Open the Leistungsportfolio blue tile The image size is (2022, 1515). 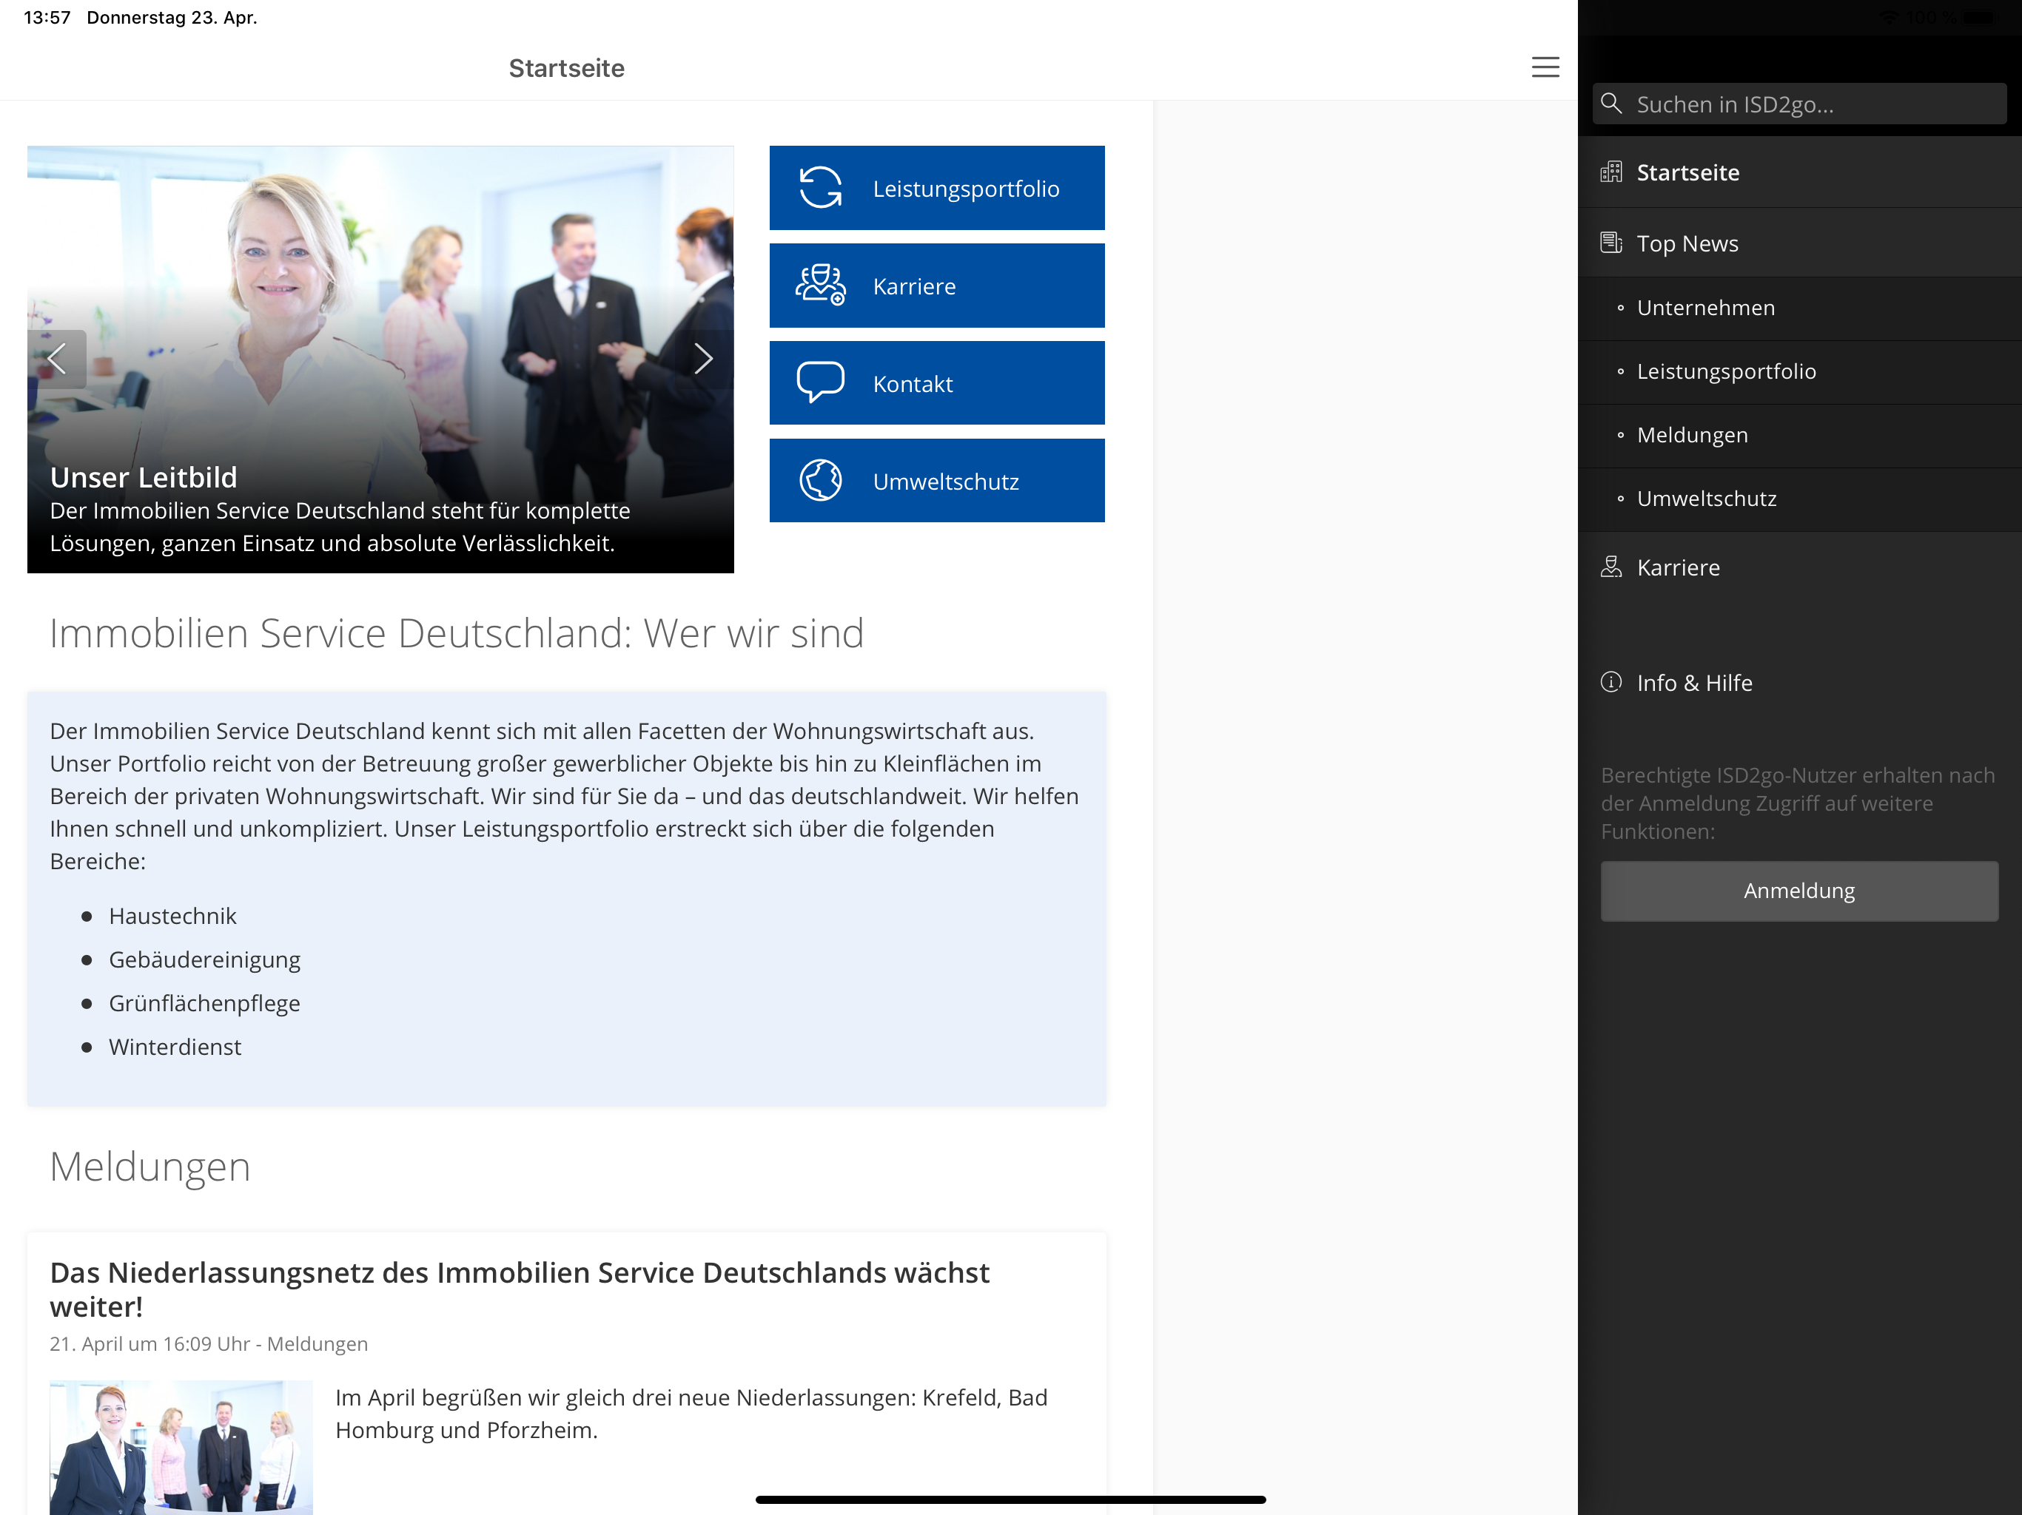coord(936,188)
